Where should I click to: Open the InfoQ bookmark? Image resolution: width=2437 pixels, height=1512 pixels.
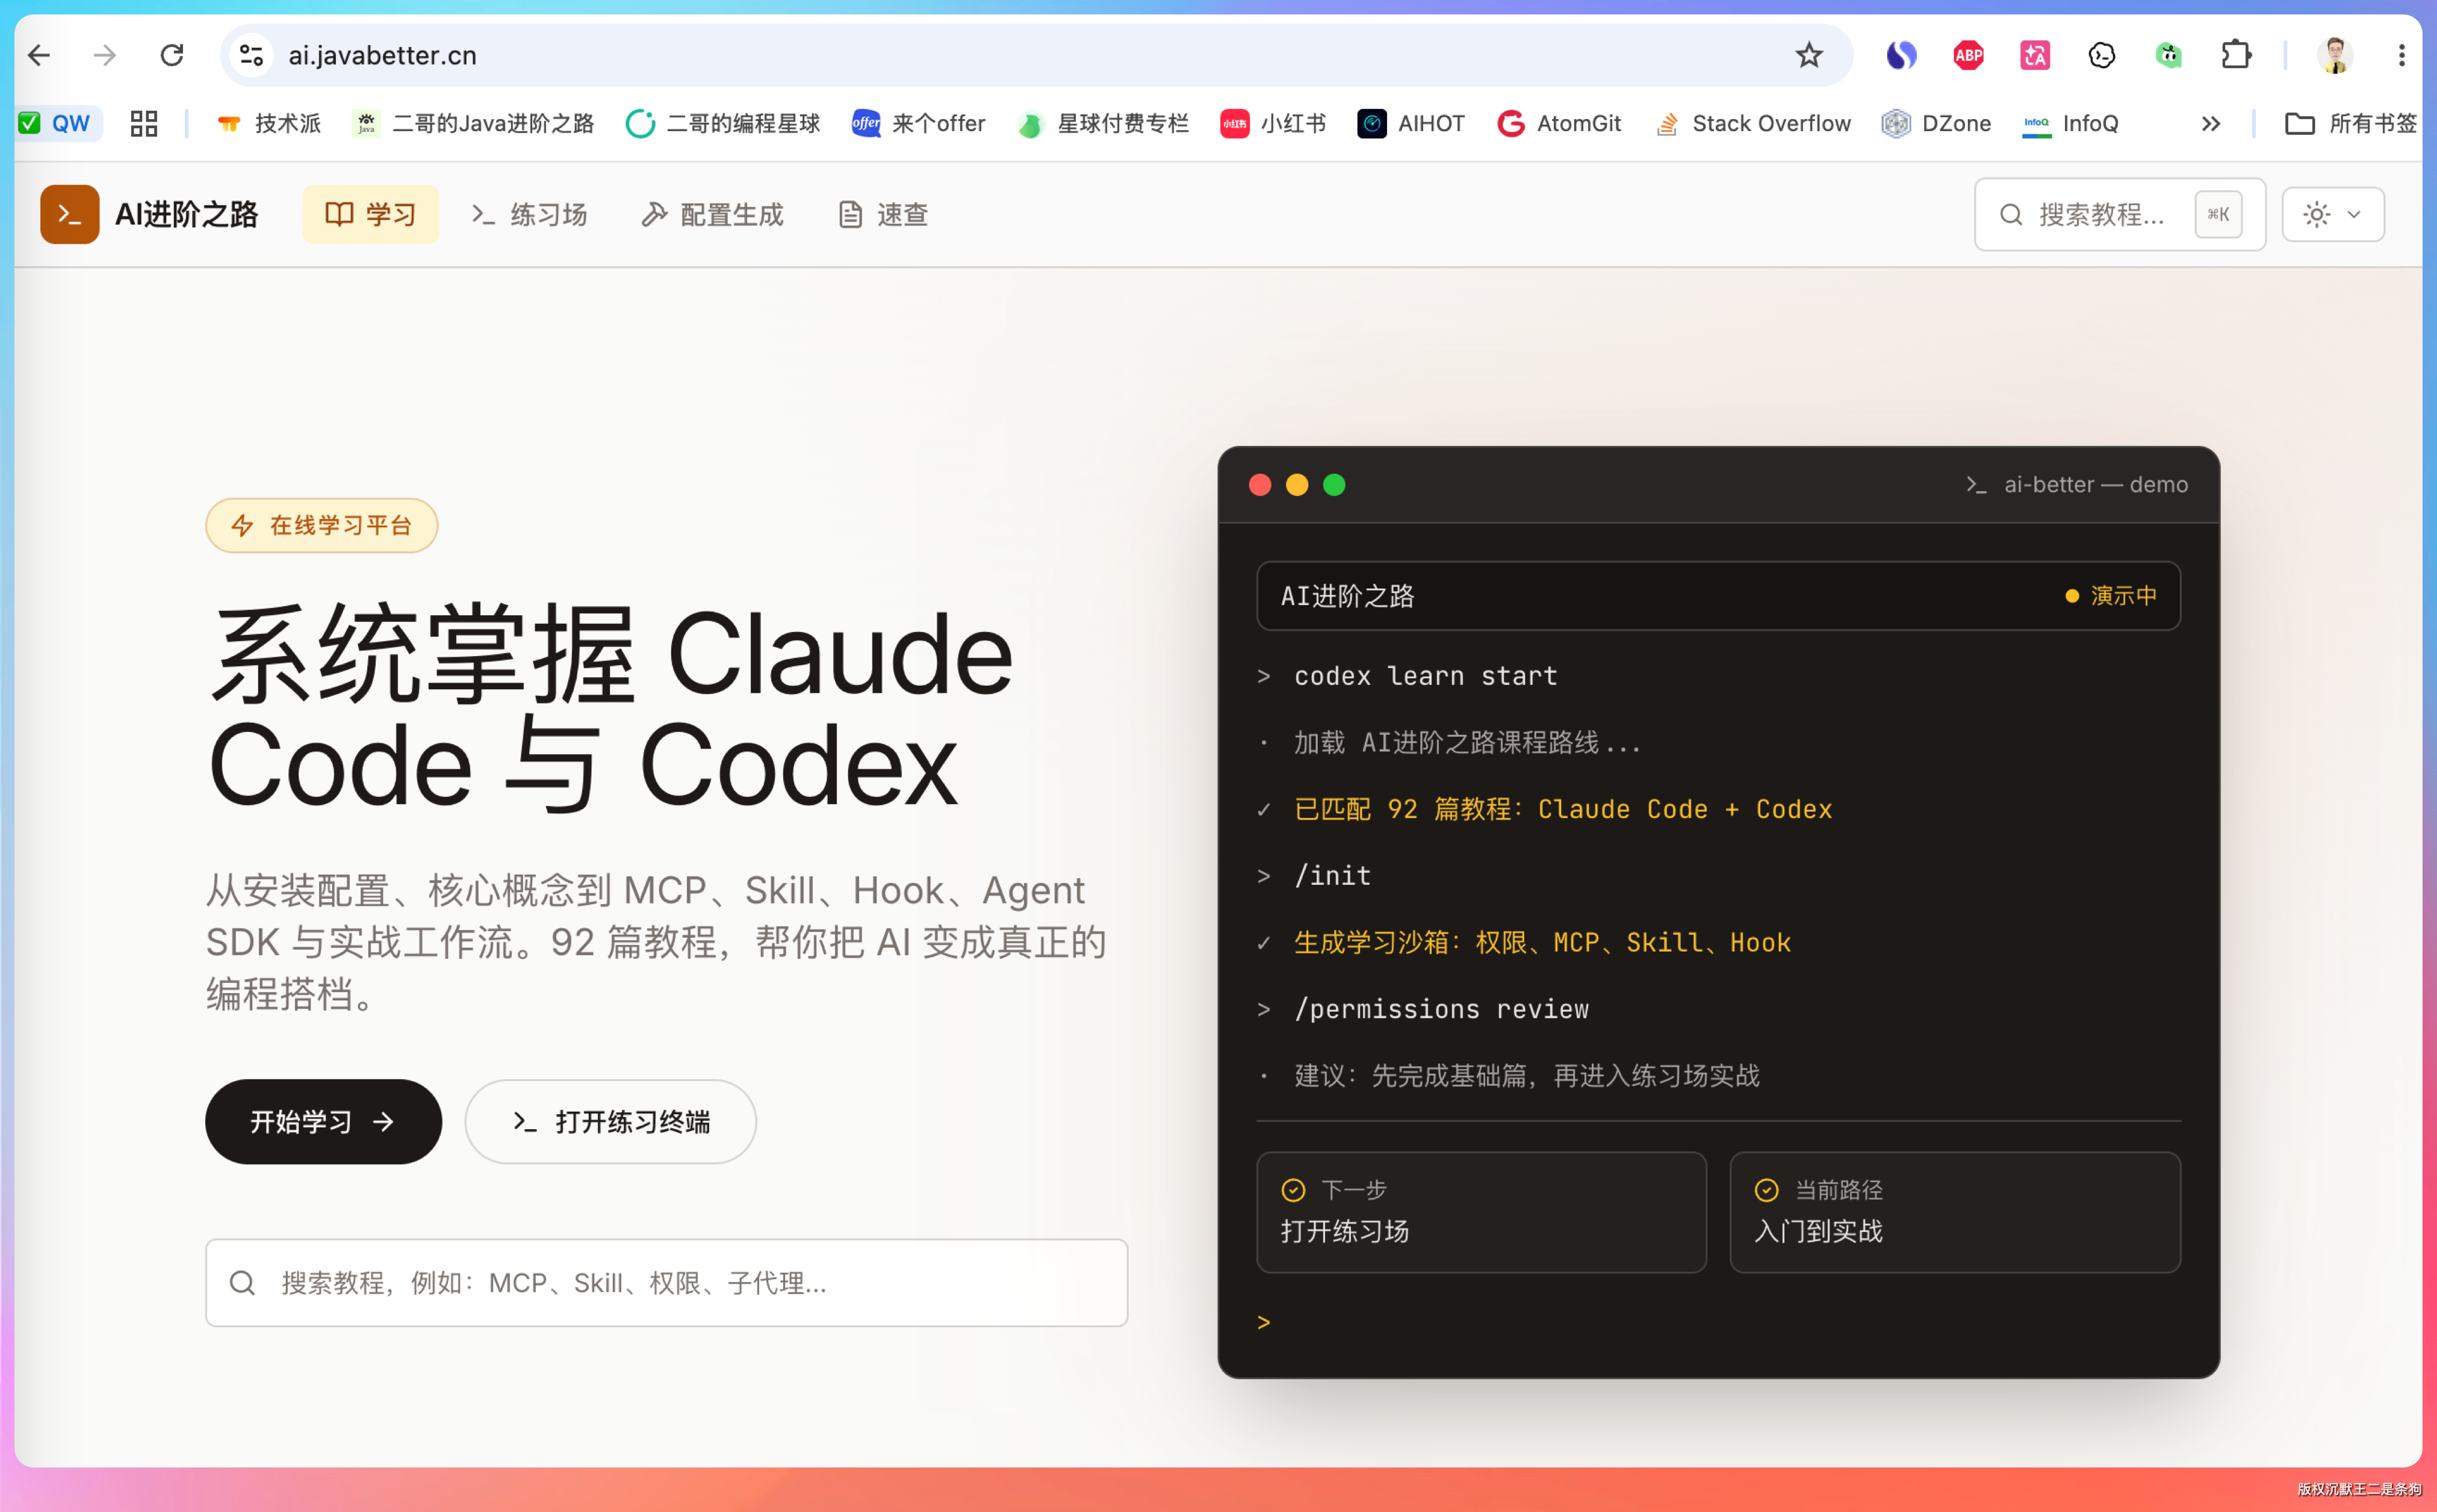tap(2070, 123)
